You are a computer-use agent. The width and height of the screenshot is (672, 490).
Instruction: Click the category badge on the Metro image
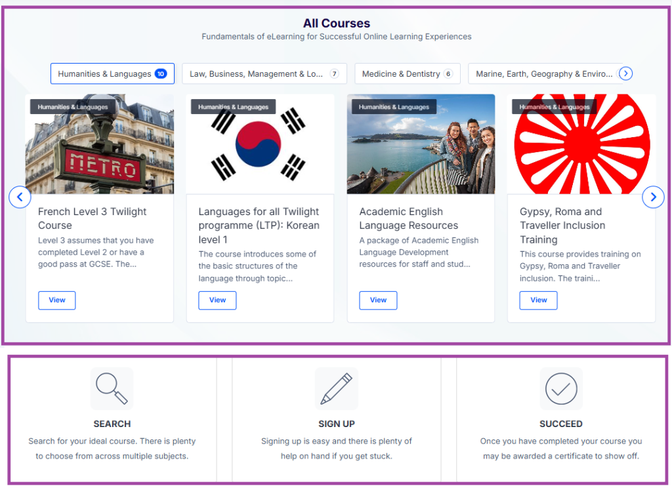(x=72, y=107)
